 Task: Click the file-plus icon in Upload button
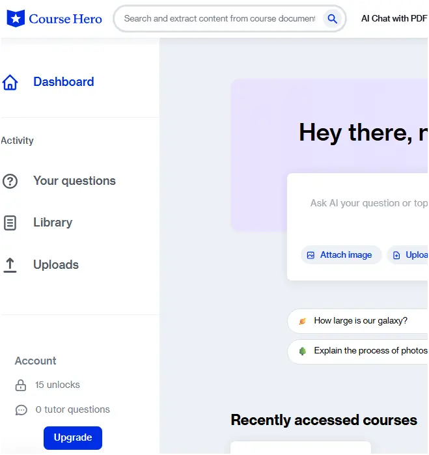pyautogui.click(x=396, y=255)
